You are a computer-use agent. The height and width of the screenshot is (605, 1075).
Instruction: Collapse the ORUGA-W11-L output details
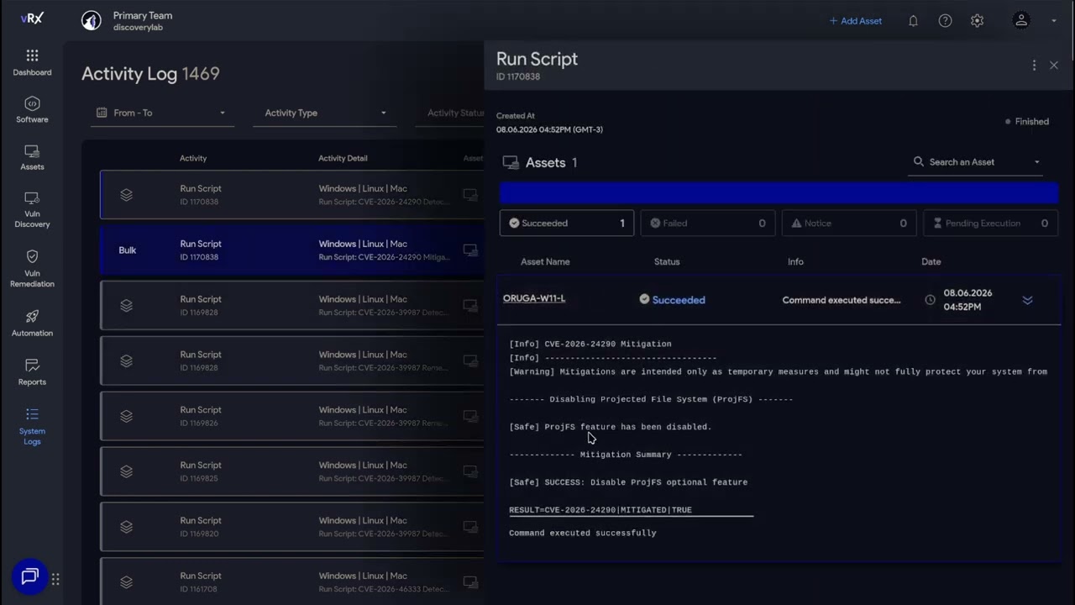pos(1027,300)
